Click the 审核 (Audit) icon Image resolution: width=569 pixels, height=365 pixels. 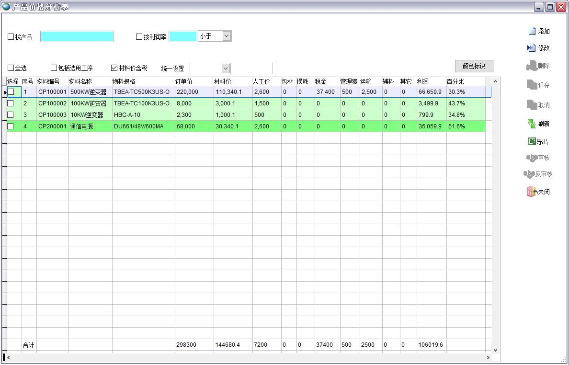[532, 158]
